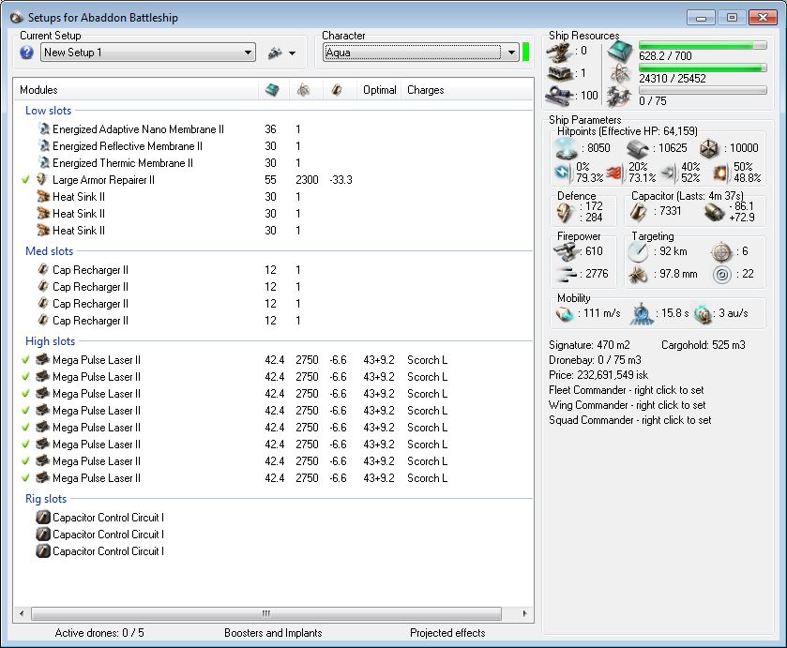Image resolution: width=787 pixels, height=648 pixels.
Task: Open the ship setup actions icon menu
Action: click(275, 53)
